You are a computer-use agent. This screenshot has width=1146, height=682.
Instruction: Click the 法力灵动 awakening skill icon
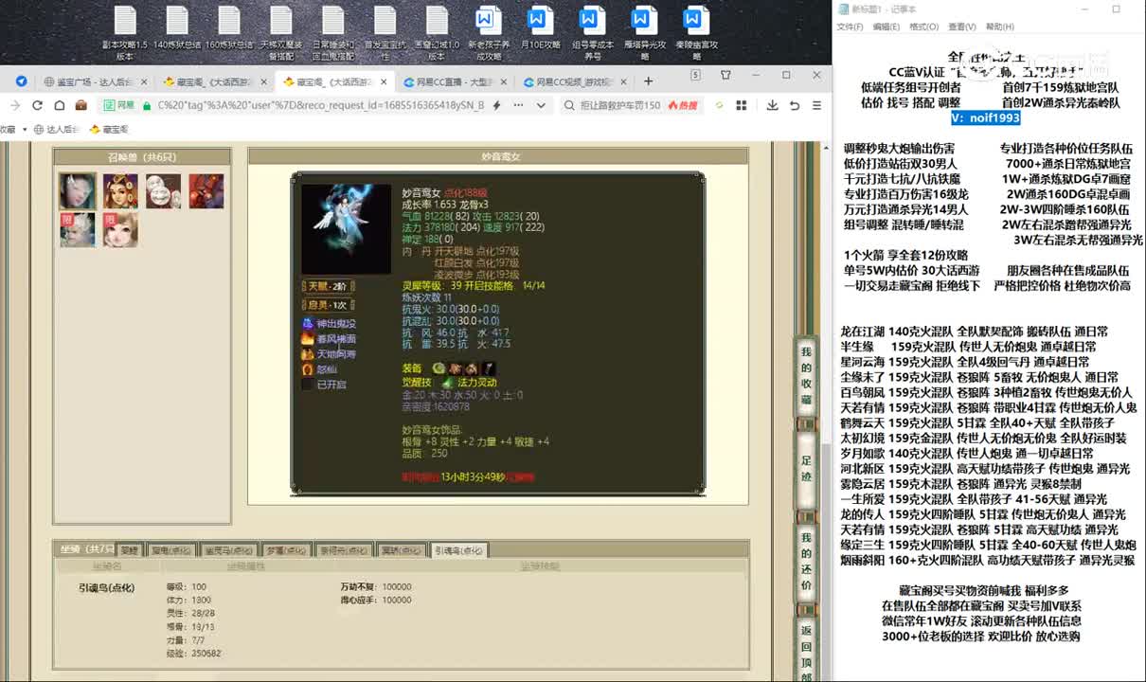click(448, 383)
